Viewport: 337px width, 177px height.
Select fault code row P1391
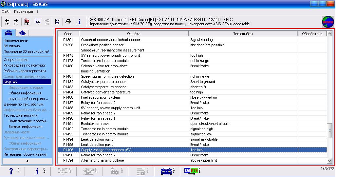192,40
